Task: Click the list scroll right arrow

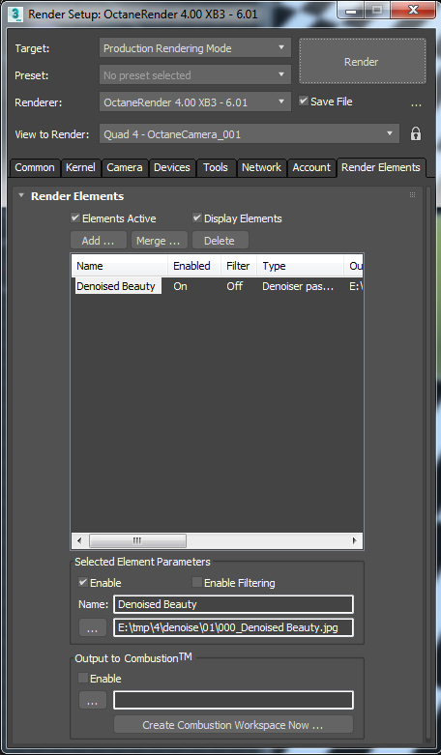Action: (x=355, y=540)
